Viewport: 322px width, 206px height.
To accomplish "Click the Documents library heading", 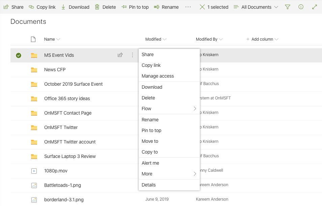I will (28, 22).
